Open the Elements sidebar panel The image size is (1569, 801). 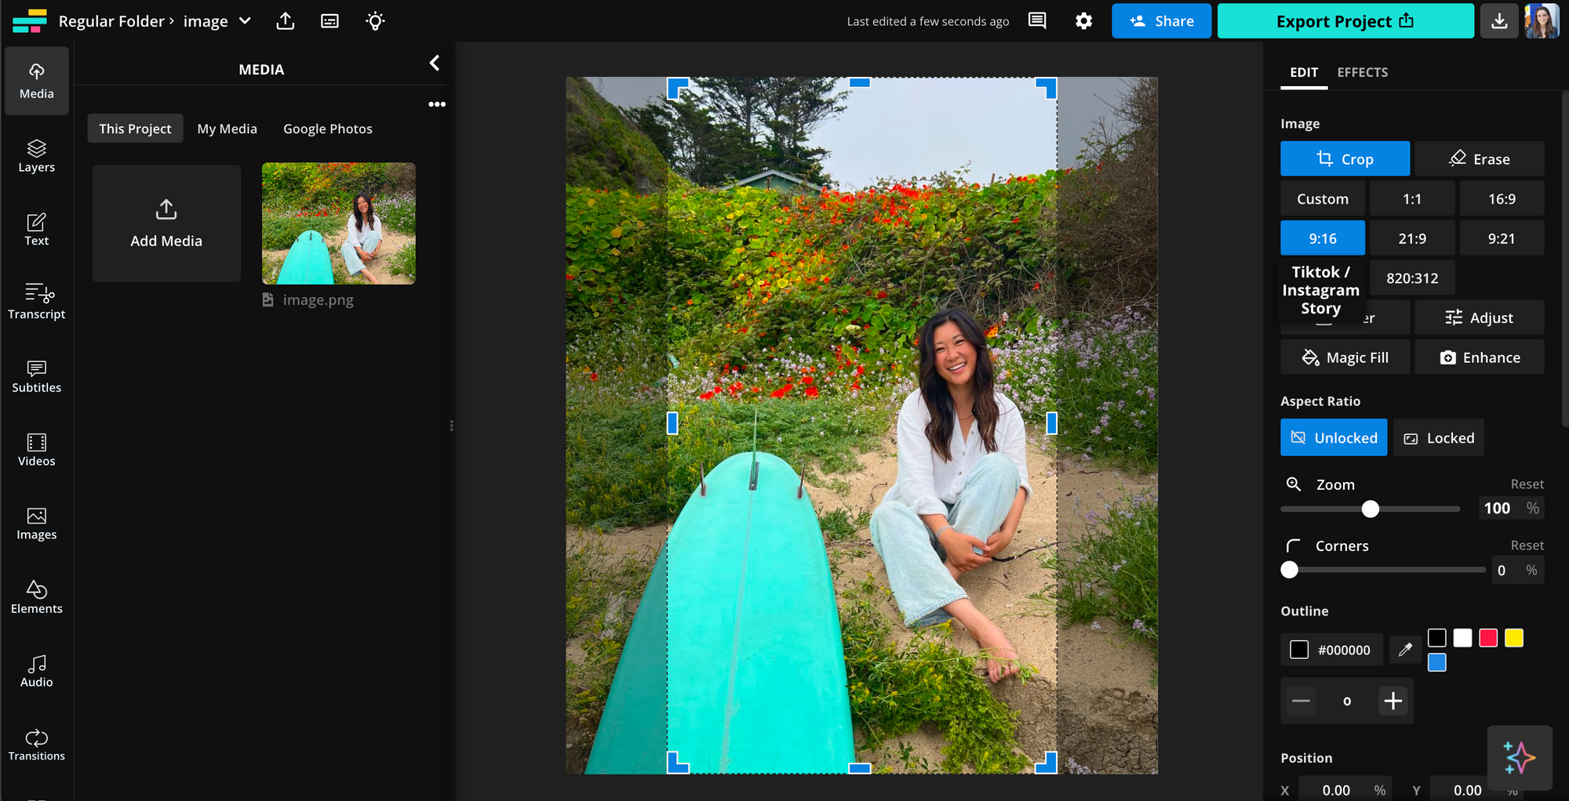36,596
